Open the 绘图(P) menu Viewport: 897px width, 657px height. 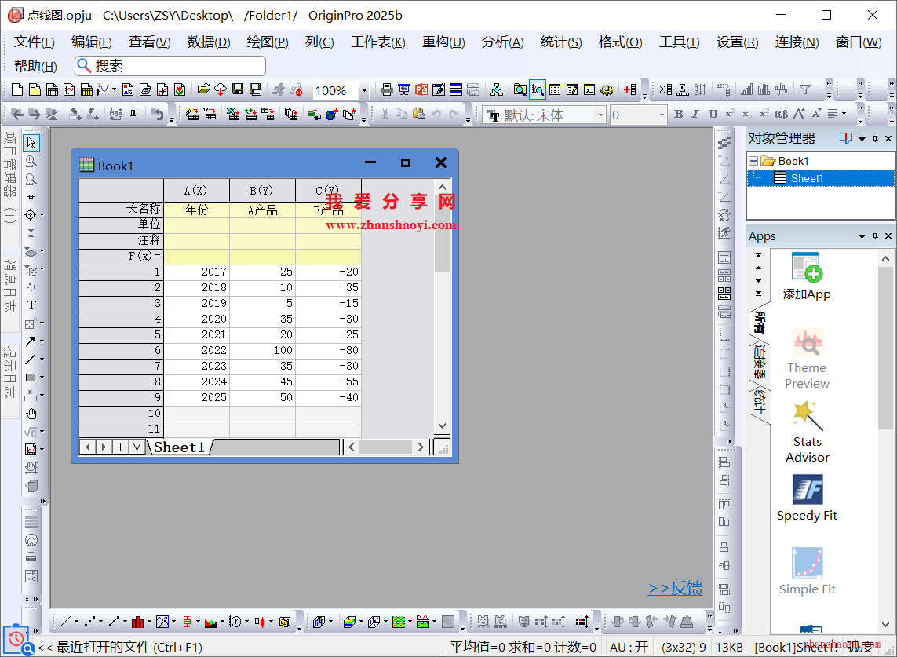coord(268,42)
